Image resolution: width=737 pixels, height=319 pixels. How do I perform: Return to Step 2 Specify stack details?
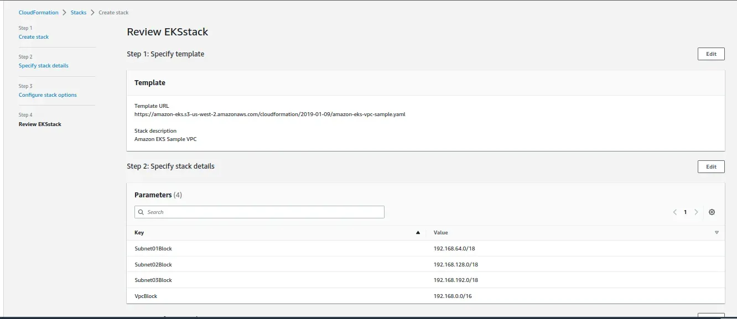click(x=44, y=66)
